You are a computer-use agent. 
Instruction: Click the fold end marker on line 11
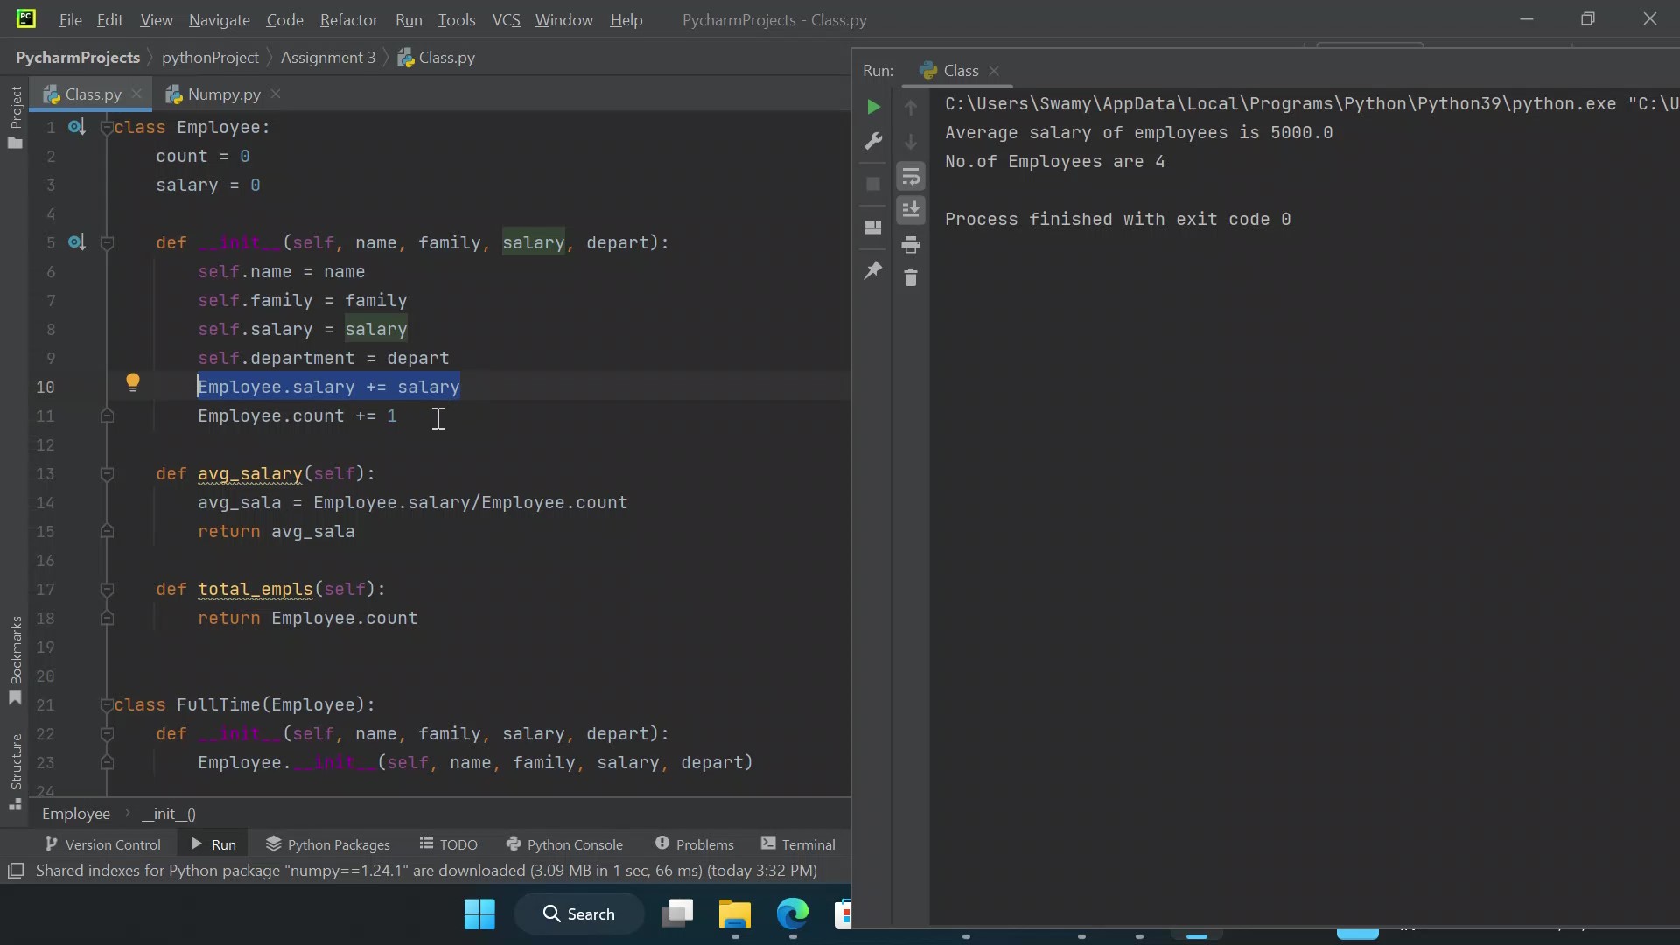coord(107,416)
